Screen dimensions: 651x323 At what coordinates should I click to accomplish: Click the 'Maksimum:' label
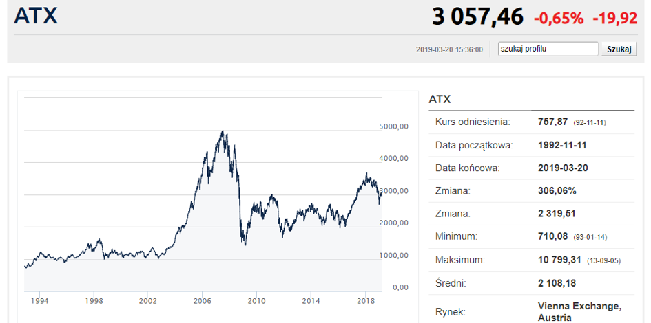pyautogui.click(x=460, y=260)
